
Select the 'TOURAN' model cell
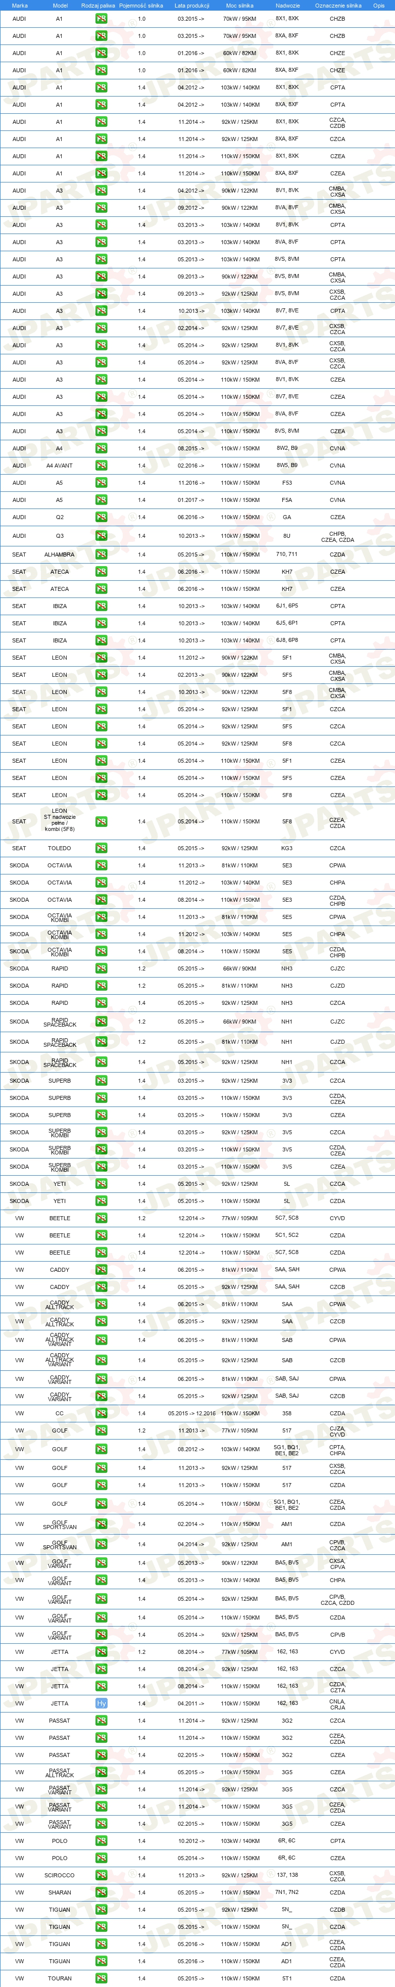pyautogui.click(x=60, y=1978)
